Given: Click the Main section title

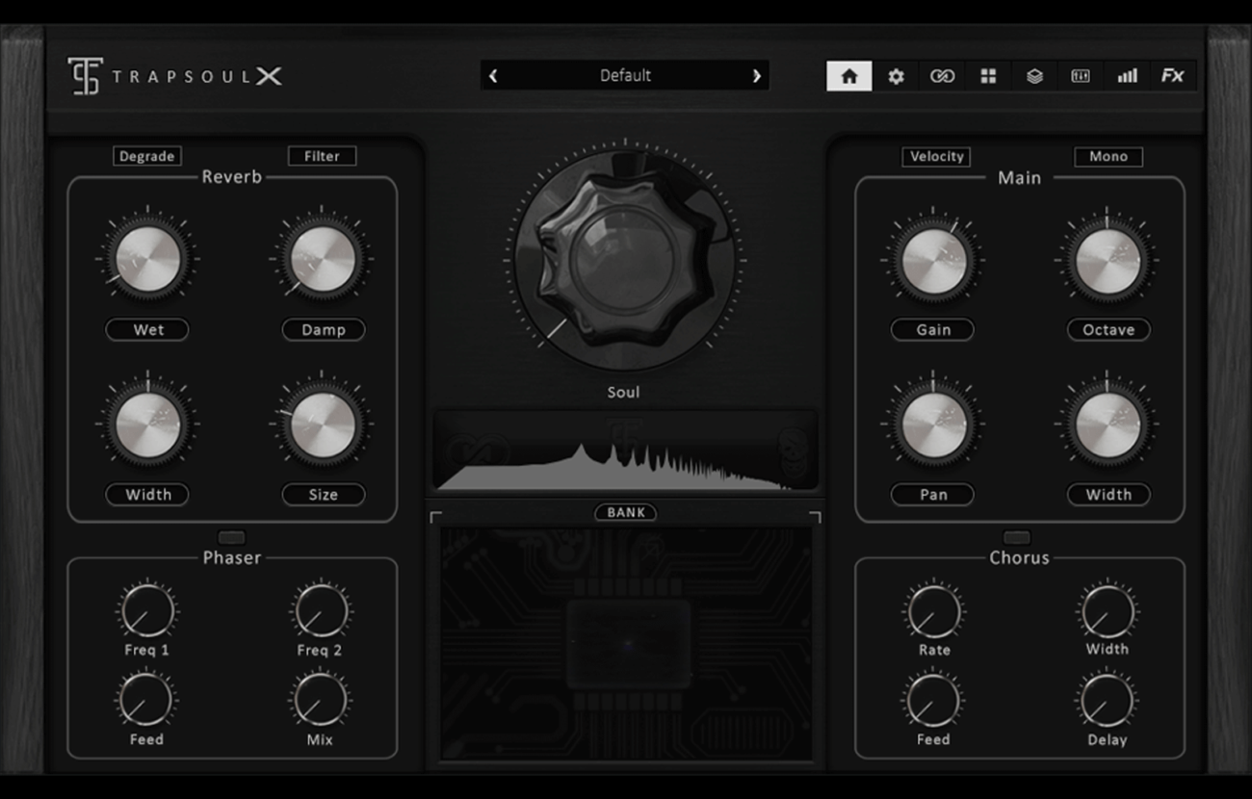Looking at the screenshot, I should coord(1019,178).
